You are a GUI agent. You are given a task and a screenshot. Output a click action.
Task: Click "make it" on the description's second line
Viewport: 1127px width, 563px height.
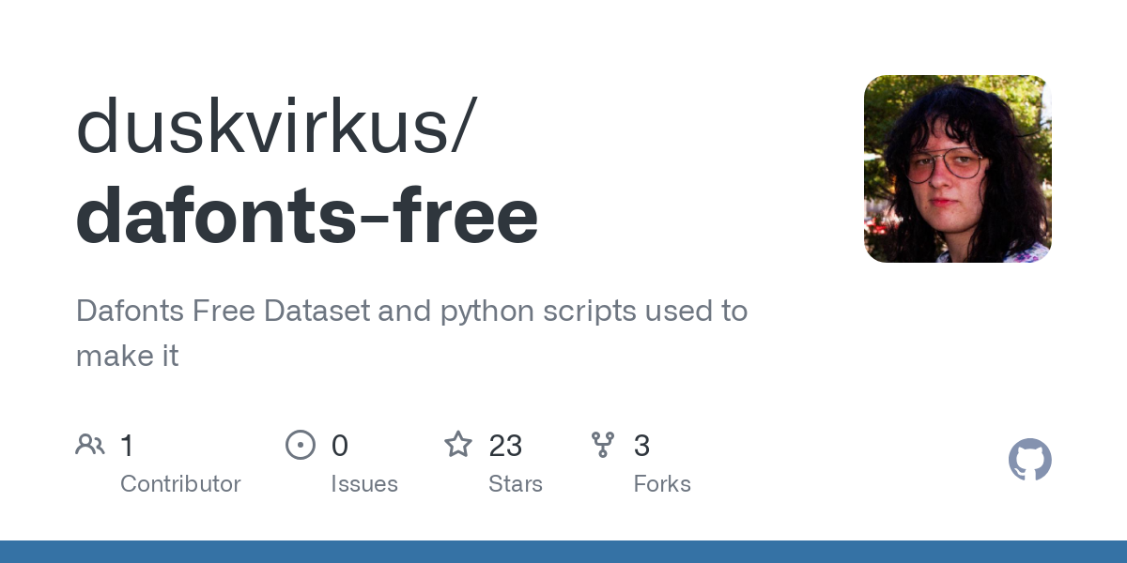(x=127, y=356)
